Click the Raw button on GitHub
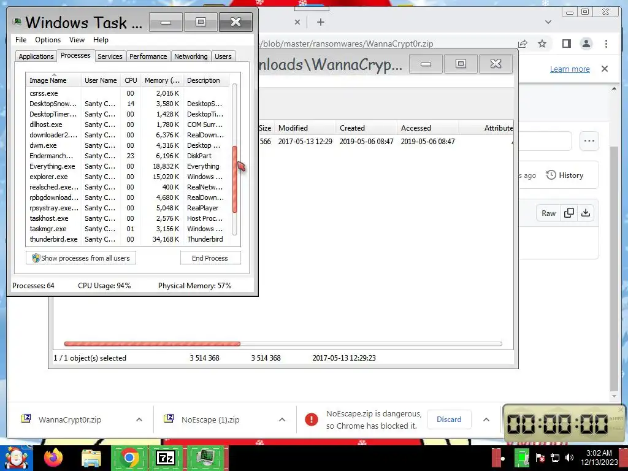Image resolution: width=628 pixels, height=471 pixels. click(x=549, y=213)
